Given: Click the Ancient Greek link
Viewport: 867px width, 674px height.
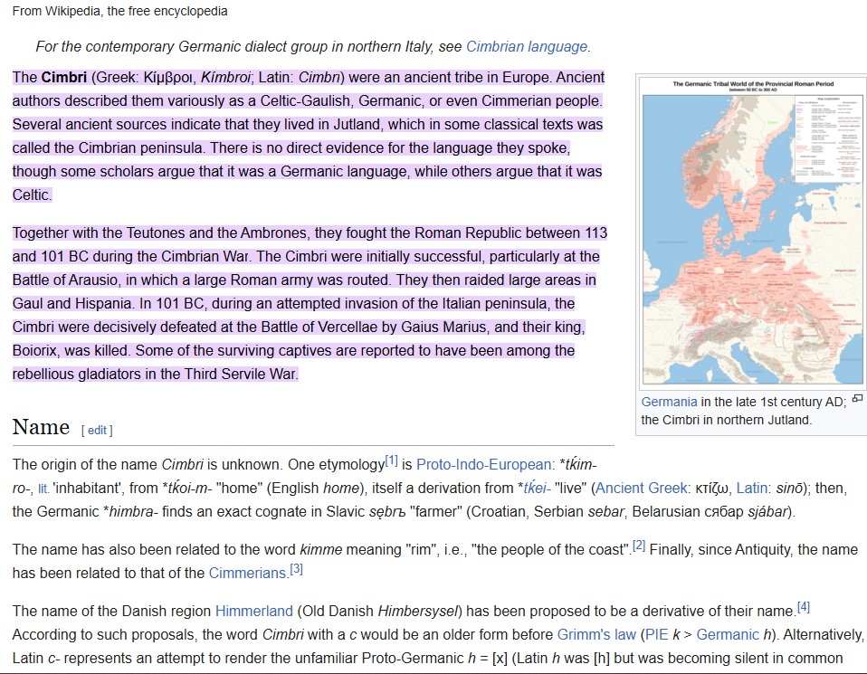Looking at the screenshot, I should (639, 489).
